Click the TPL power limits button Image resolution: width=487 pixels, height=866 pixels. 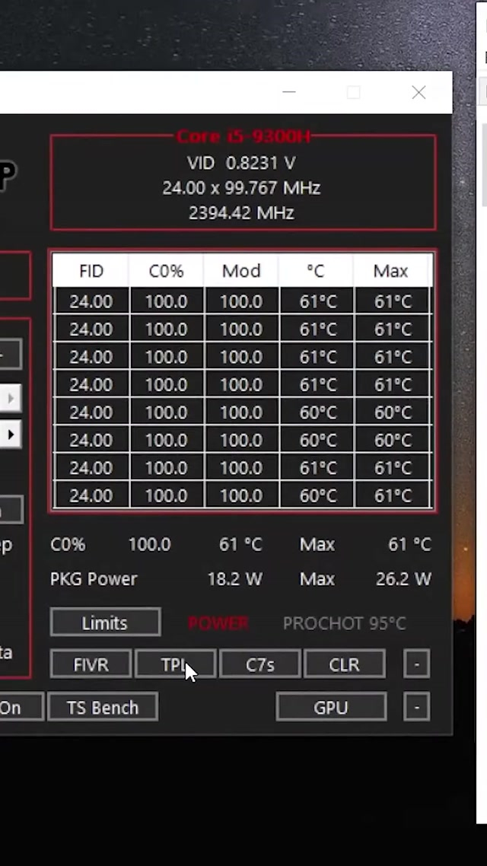[175, 664]
